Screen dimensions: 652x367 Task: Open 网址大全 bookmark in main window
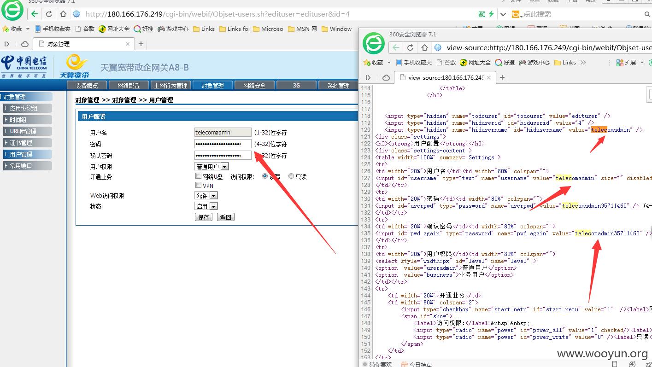pyautogui.click(x=114, y=29)
